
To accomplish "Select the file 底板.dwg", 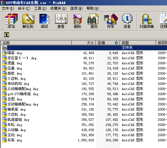I will coord(15,73).
